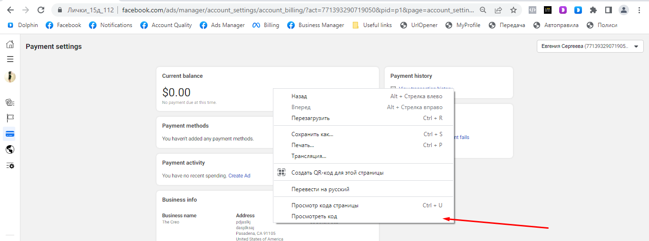Open the Useful links bookmark folder
Image resolution: width=649 pixels, height=241 pixels.
pos(372,25)
